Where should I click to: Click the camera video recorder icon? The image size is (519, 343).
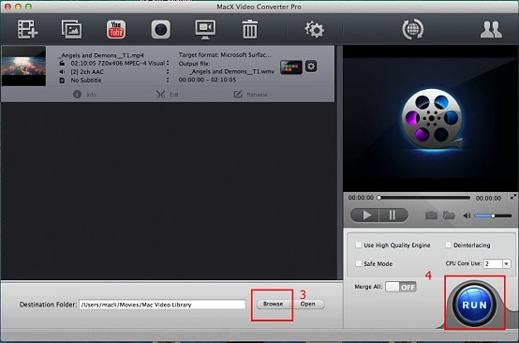(x=161, y=29)
